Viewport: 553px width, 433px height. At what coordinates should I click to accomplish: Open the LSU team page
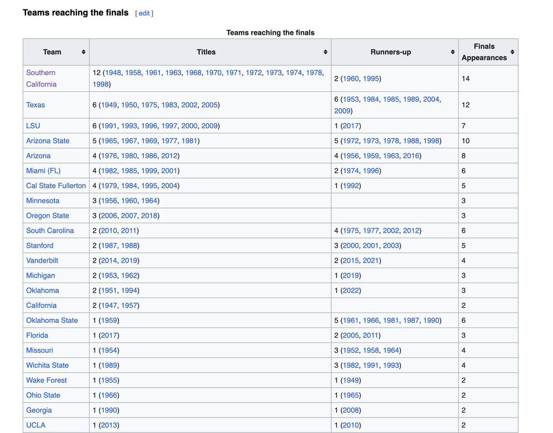[33, 126]
